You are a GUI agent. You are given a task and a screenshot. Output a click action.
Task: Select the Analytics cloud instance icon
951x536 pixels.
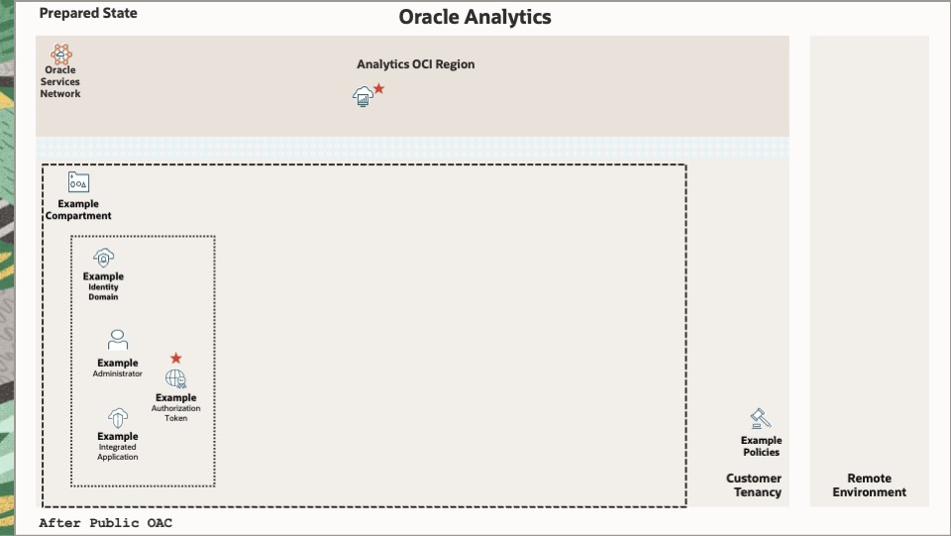pos(364,96)
